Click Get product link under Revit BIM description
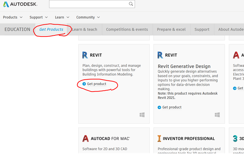The image size is (244, 154). [97, 84]
